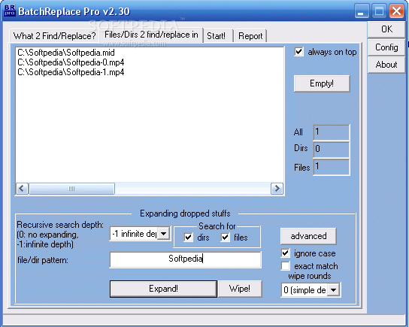Viewport: 409px width, 327px height.
Task: Toggle the Search for dirs checkbox
Action: click(188, 238)
